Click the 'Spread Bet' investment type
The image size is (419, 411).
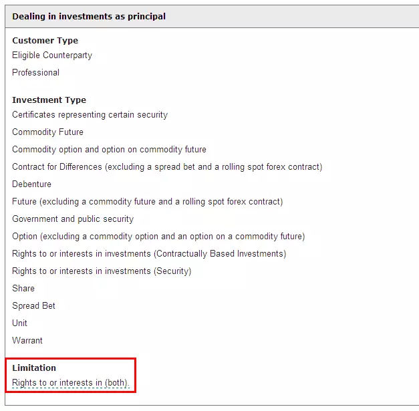click(33, 306)
